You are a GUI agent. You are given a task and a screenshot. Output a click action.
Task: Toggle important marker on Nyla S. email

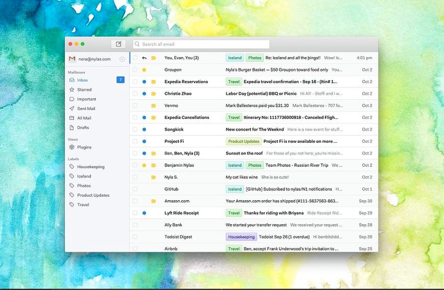pos(154,177)
